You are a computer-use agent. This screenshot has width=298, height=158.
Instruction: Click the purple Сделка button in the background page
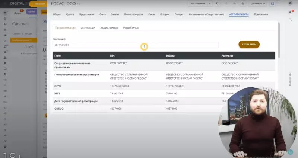point(32,12)
